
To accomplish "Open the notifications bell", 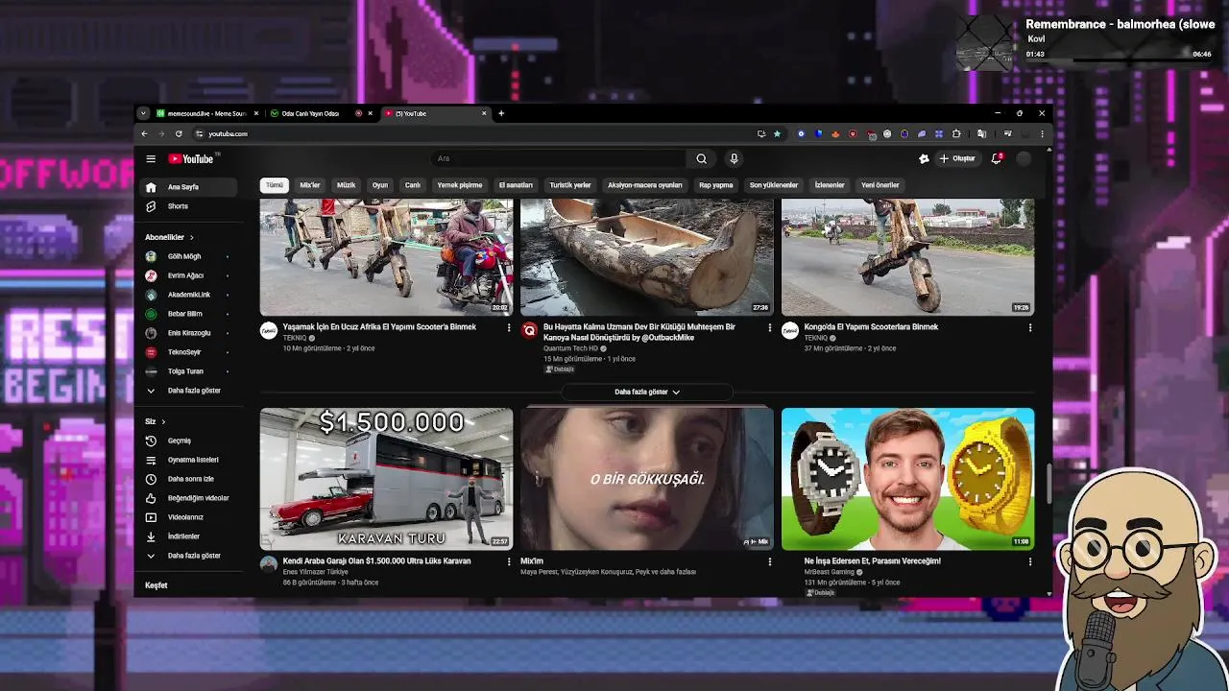I will 996,158.
